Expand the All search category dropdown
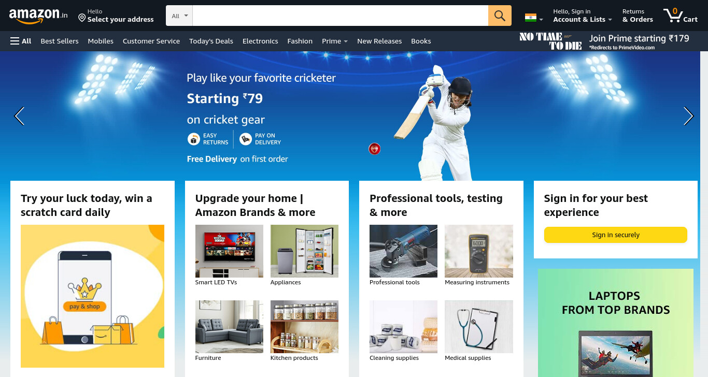This screenshot has width=708, height=377. tap(179, 16)
